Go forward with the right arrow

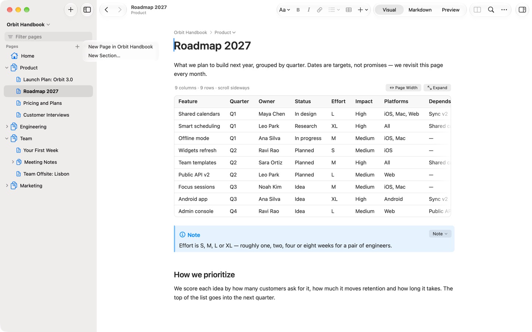(x=120, y=10)
